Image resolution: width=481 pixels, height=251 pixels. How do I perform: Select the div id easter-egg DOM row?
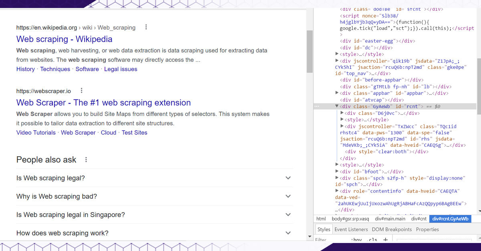[377, 41]
